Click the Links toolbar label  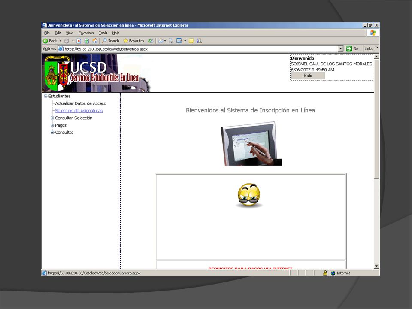[x=368, y=49]
